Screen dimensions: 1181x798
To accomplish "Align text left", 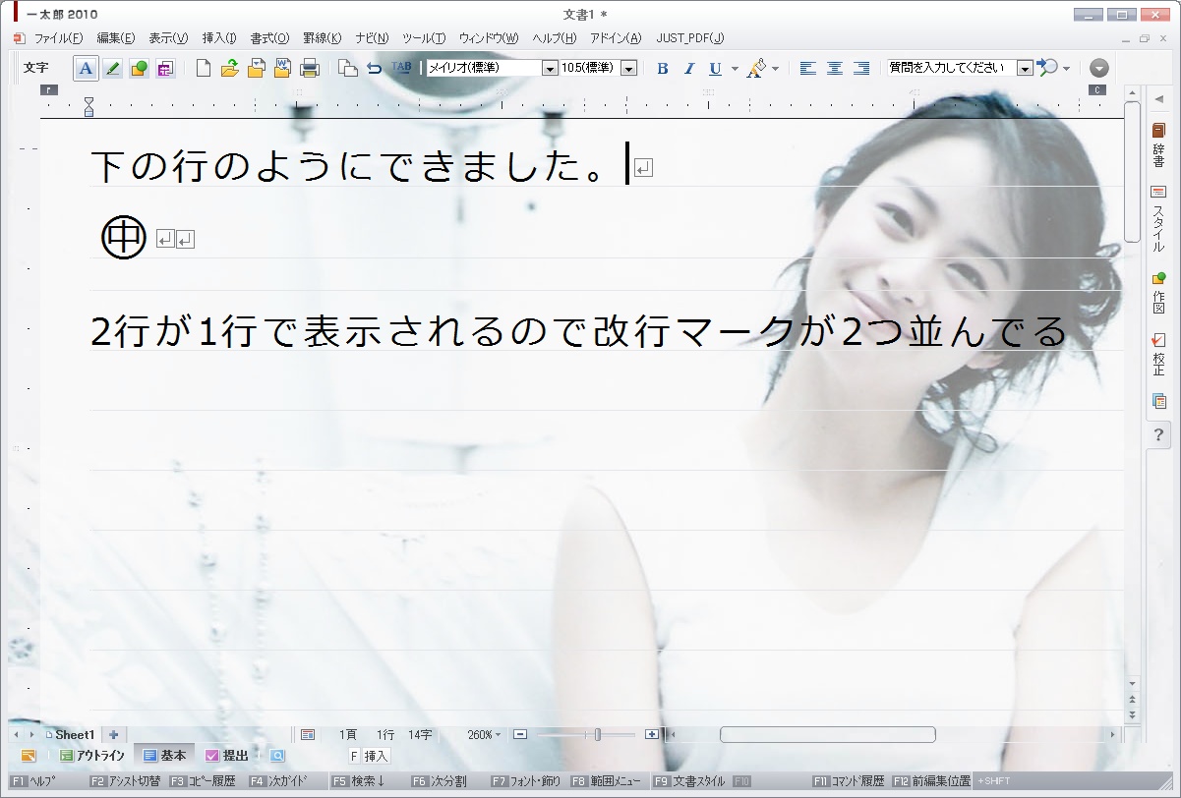I will (x=807, y=68).
